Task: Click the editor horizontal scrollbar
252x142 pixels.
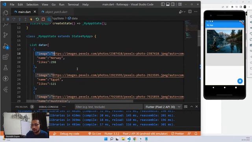Action: (x=80, y=101)
